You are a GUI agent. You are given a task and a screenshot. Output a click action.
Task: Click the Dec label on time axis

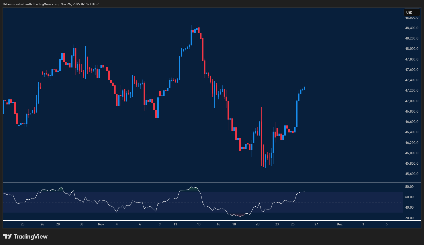pyautogui.click(x=339, y=224)
